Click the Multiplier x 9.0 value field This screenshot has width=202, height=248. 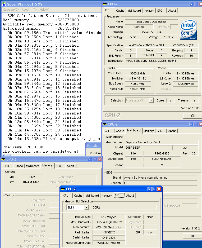(138, 78)
